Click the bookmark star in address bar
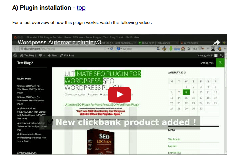The width and height of the screenshot is (235, 160). click(105, 49)
